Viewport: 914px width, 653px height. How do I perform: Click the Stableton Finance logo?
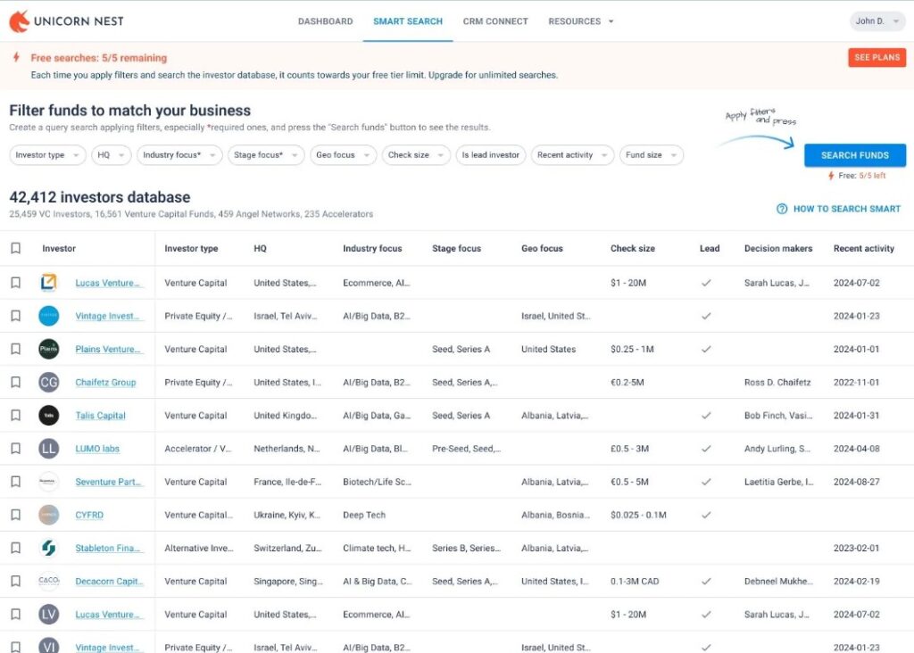coord(48,548)
